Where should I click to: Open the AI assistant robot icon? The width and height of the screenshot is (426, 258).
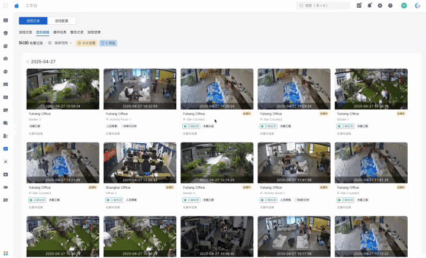pos(417,5)
